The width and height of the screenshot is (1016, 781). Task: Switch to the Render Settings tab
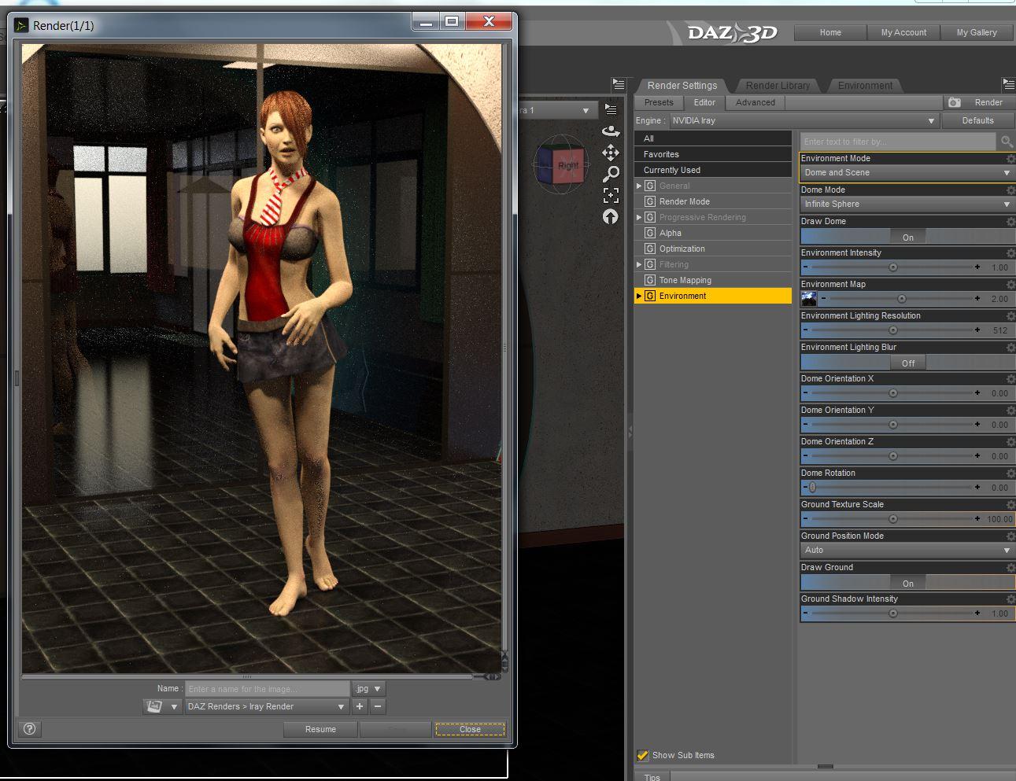(682, 85)
